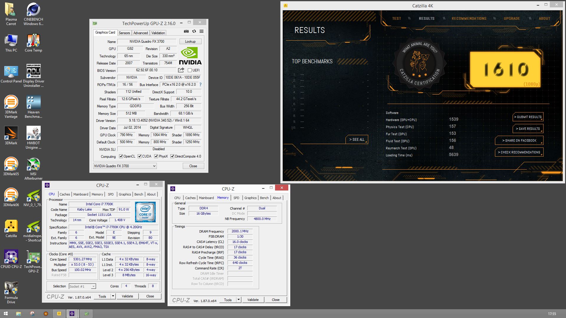566x318 pixels.
Task: Switch to CPU-Z taskbar button
Action: click(72, 314)
